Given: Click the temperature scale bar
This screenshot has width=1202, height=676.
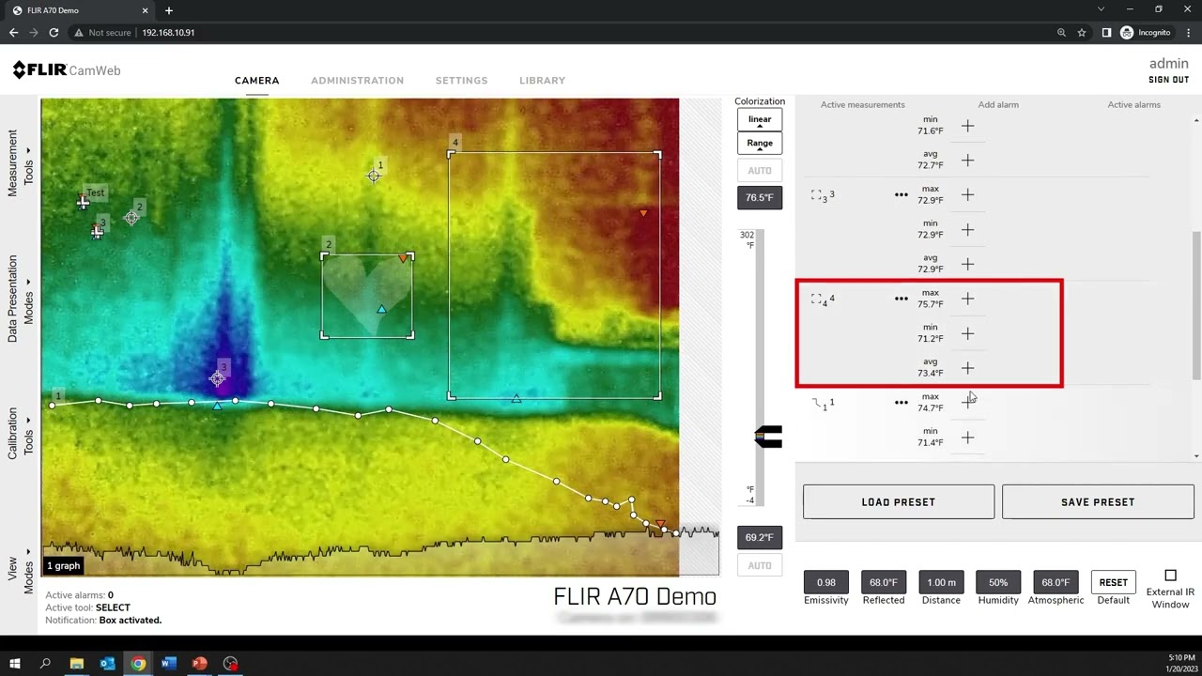Looking at the screenshot, I should click(760, 367).
